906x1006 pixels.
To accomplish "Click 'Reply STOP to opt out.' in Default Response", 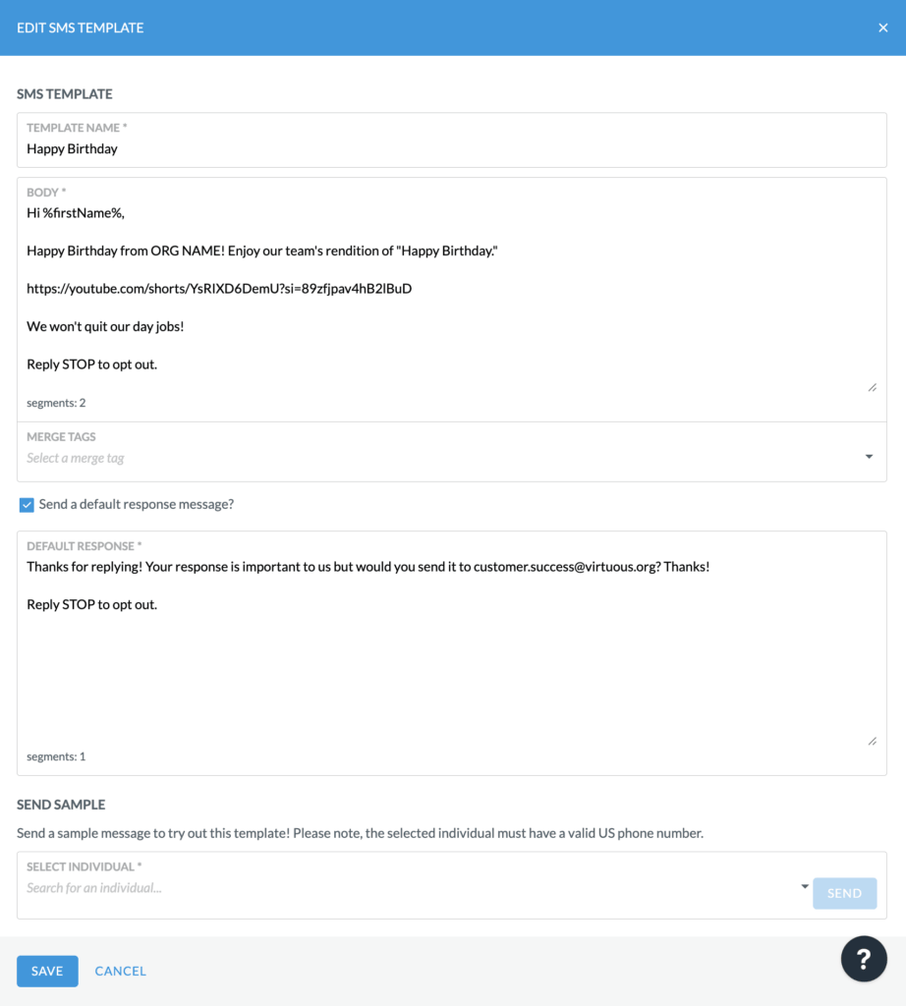I will click(91, 604).
